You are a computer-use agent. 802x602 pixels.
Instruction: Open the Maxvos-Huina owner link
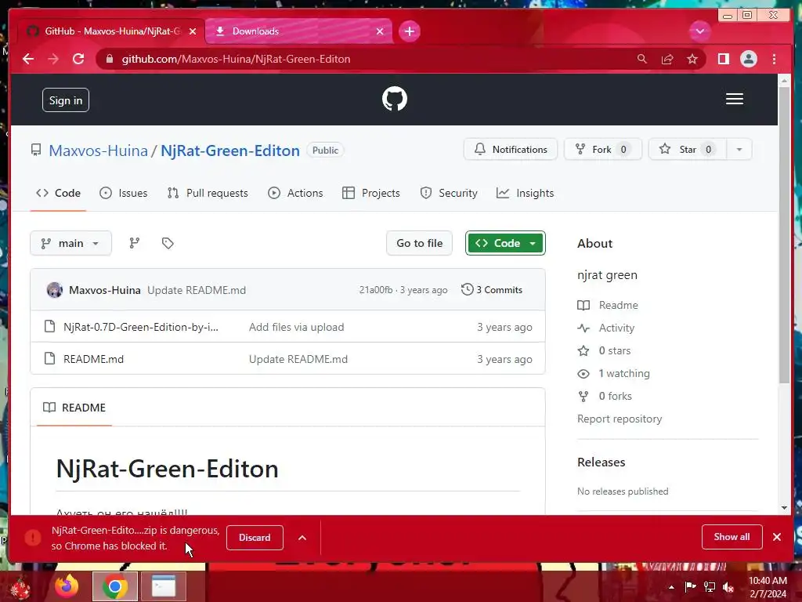(98, 150)
